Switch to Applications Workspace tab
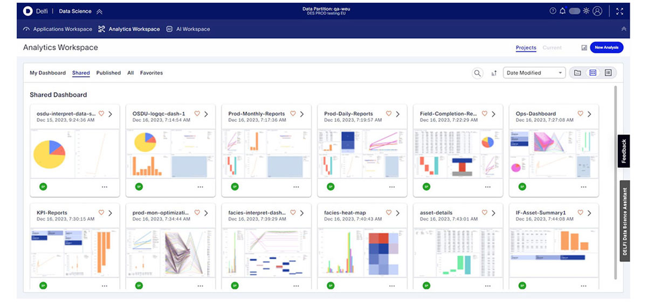The height and width of the screenshot is (302, 647). [58, 29]
